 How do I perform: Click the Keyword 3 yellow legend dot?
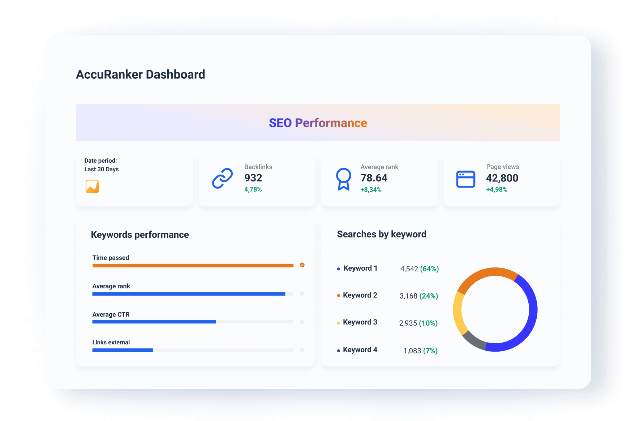338,322
